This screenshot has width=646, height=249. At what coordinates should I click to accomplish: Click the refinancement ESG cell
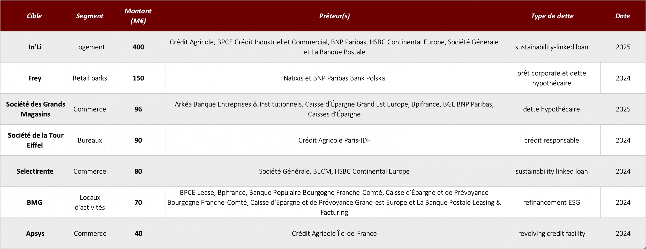(552, 202)
